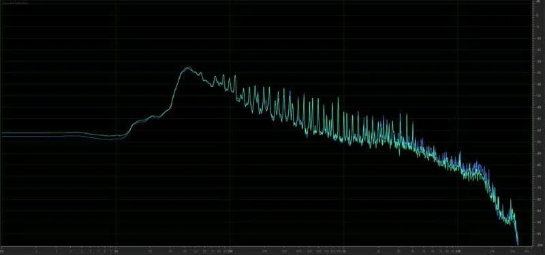Click the spectrum's highest peak near 40 Hz

(188, 67)
